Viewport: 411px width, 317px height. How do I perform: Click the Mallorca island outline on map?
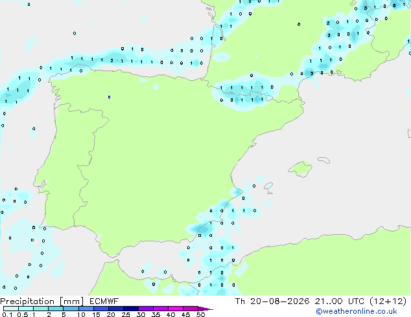[300, 169]
